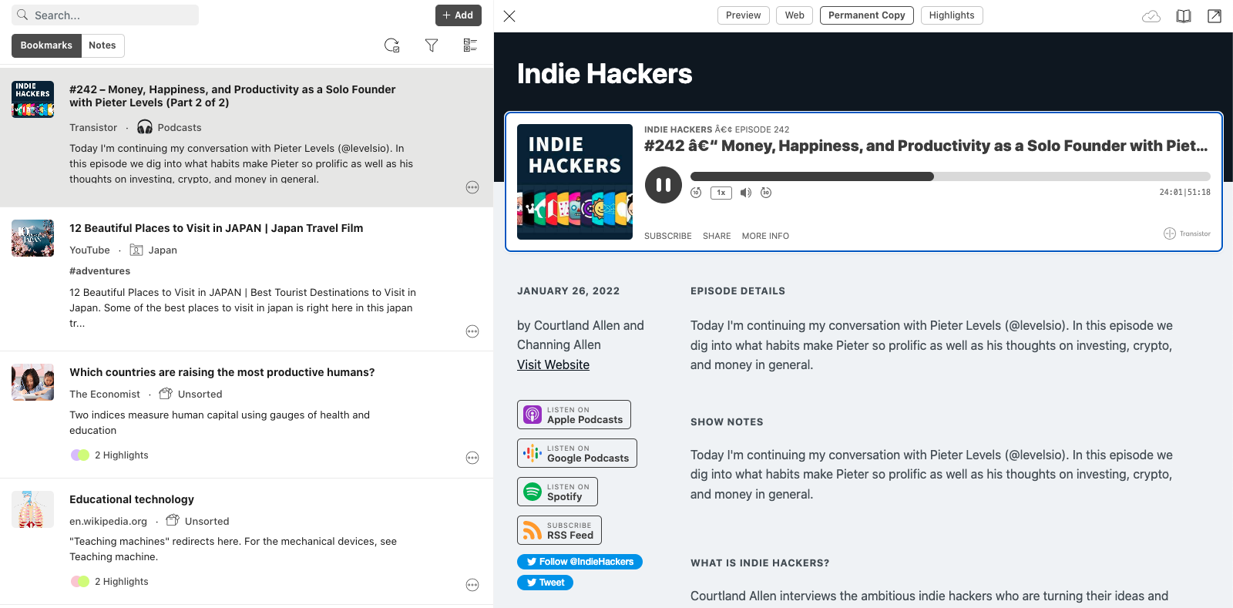Open 'Educational technology' bookmark title
The height and width of the screenshot is (608, 1233).
(132, 499)
